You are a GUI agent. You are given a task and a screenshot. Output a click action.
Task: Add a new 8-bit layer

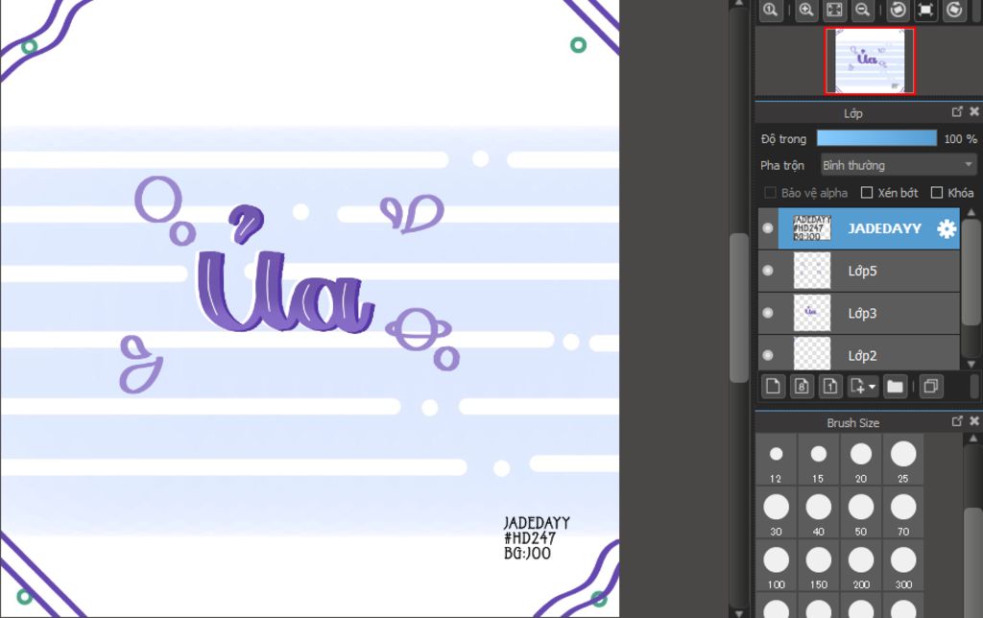click(x=802, y=386)
